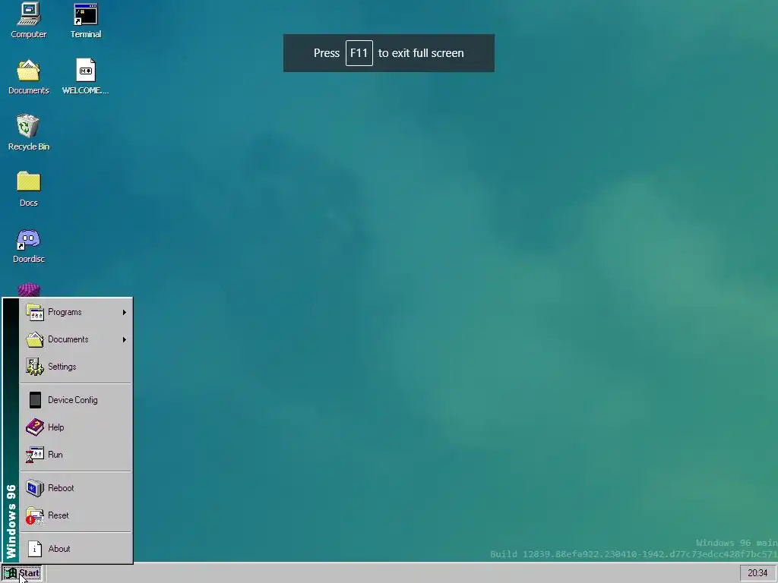The height and width of the screenshot is (583, 778).
Task: Open Help from the Start menu
Action: pyautogui.click(x=76, y=427)
